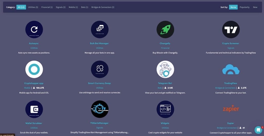Select the Telegram Bot robot icon

point(165,69)
